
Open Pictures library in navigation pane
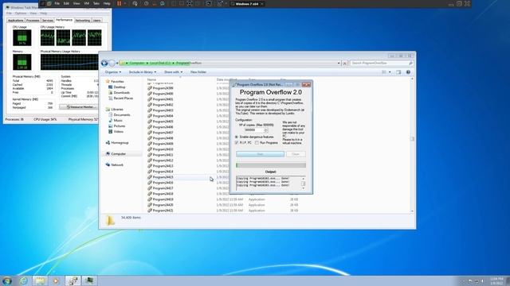coord(117,126)
